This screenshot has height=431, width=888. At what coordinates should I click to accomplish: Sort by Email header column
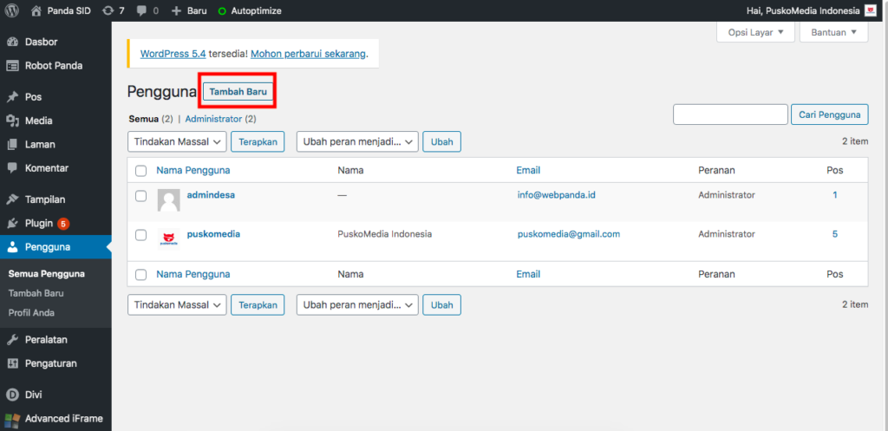(528, 170)
